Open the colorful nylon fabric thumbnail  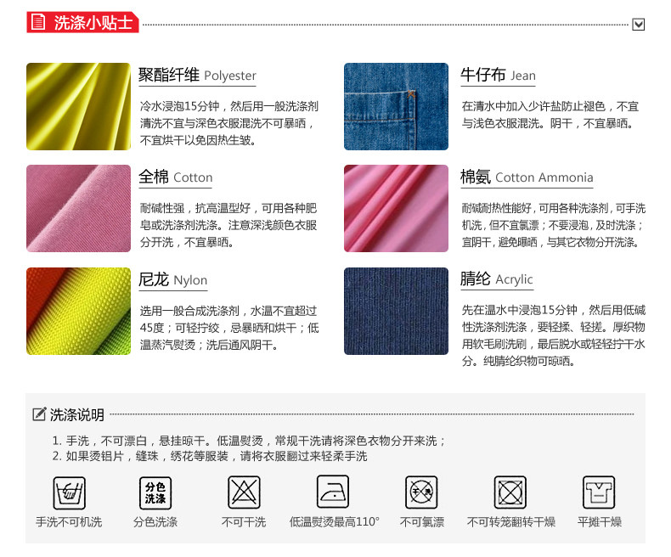[x=79, y=311]
